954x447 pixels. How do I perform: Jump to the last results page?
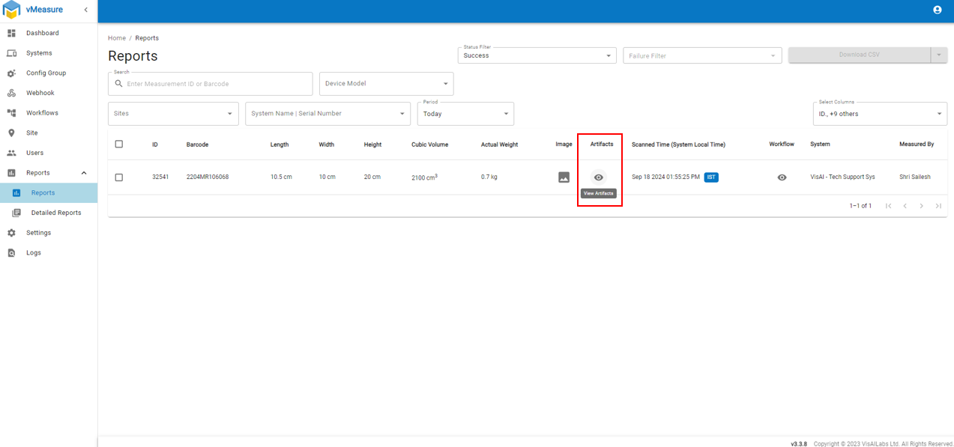coord(938,206)
